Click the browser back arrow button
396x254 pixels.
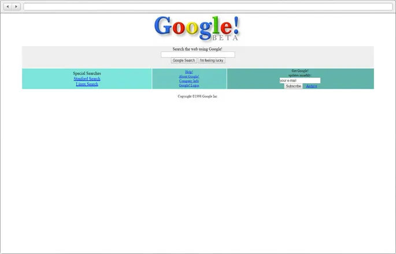pos(8,6)
